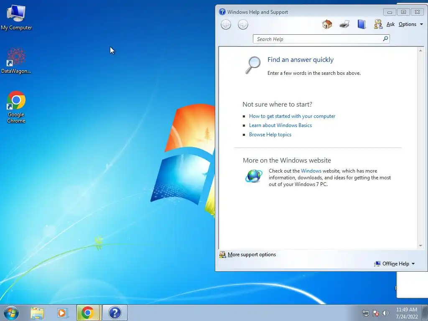Select the Google Chrome desktop shortcut
This screenshot has height=321, width=428.
click(x=16, y=107)
